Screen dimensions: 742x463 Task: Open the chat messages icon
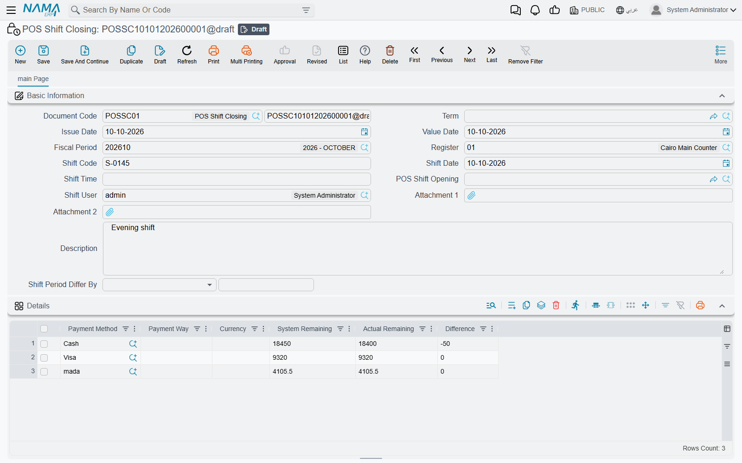(516, 10)
